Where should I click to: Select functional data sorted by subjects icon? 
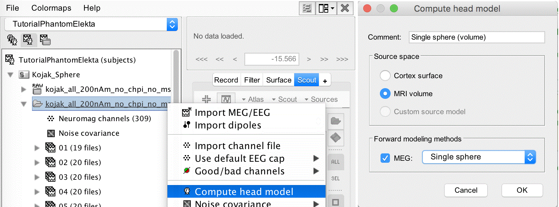tap(28, 40)
